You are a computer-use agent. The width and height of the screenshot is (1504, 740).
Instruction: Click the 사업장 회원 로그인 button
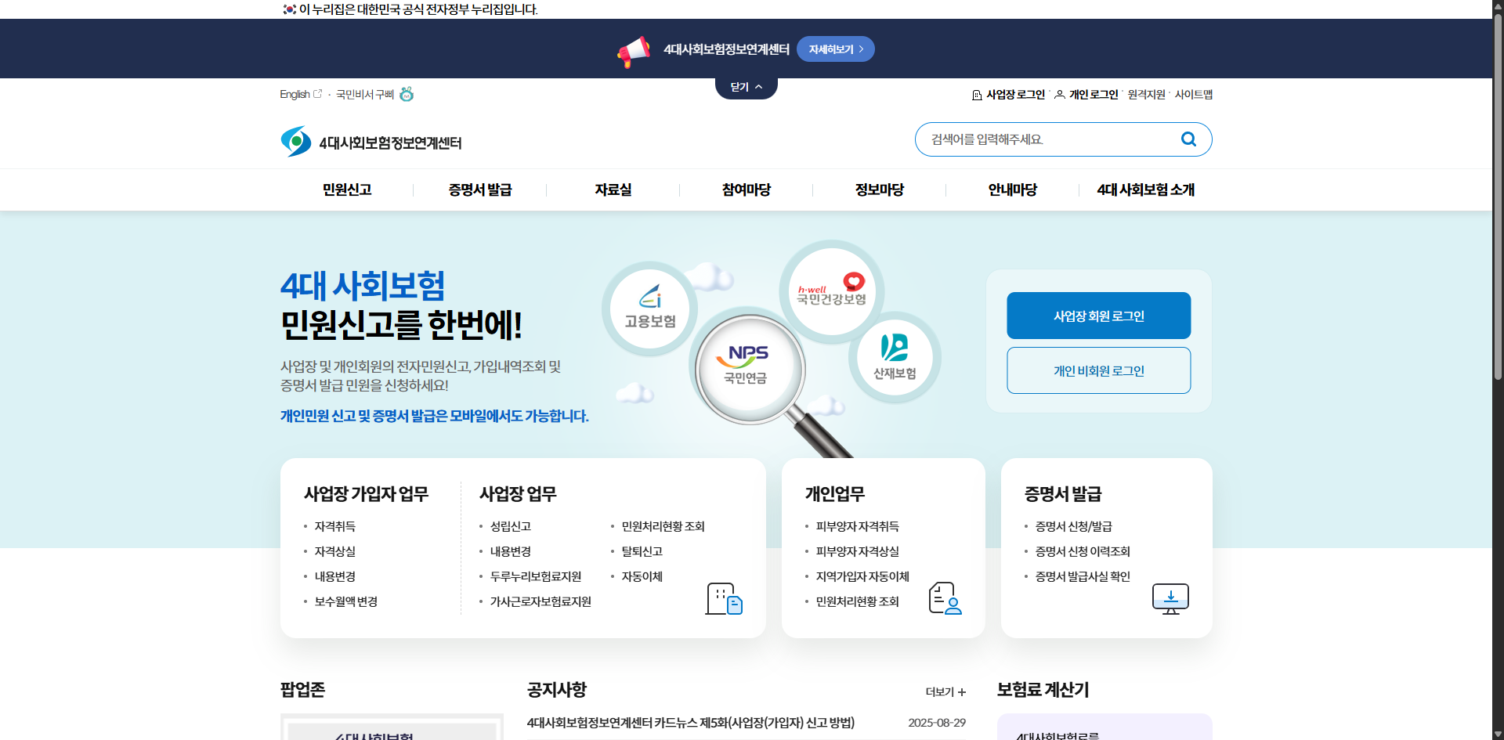[x=1098, y=315]
